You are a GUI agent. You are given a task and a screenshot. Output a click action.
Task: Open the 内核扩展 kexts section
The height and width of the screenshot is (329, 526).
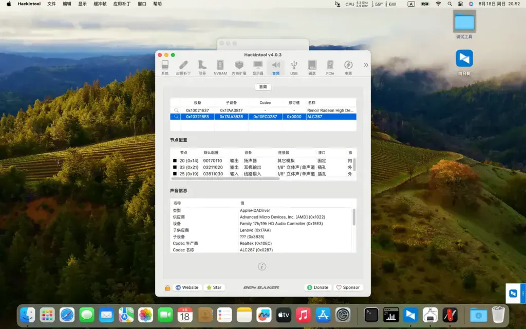[239, 67]
